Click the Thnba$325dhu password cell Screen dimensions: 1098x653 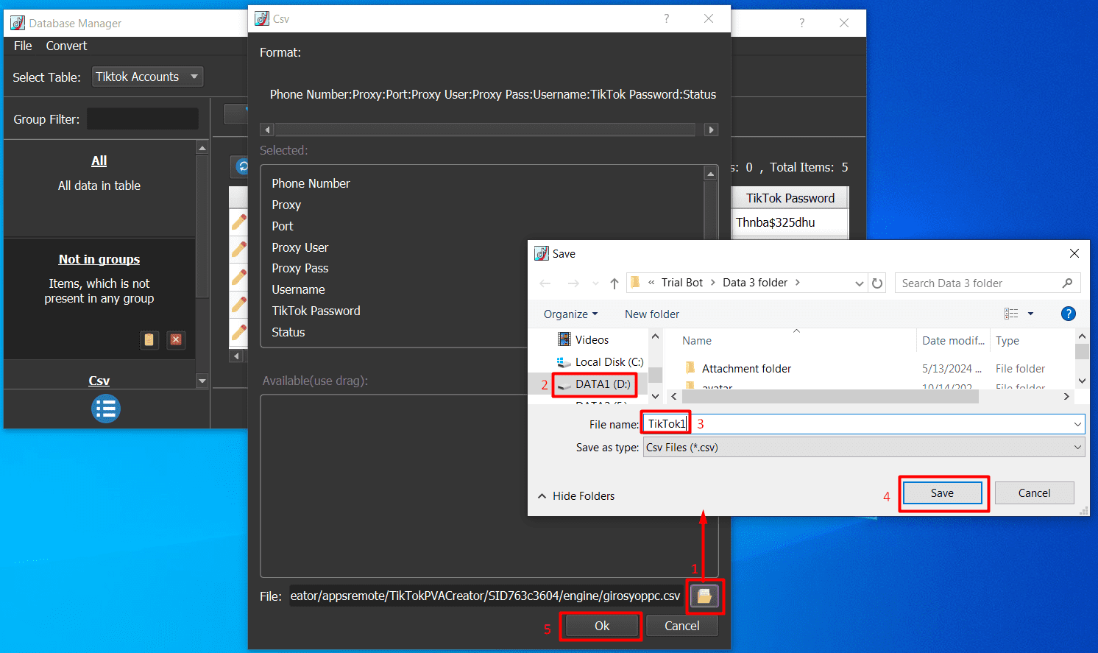pyautogui.click(x=790, y=222)
